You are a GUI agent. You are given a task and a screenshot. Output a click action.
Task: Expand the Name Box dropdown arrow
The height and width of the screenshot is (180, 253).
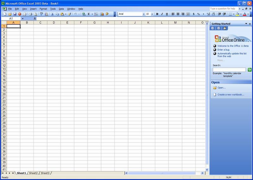point(22,19)
